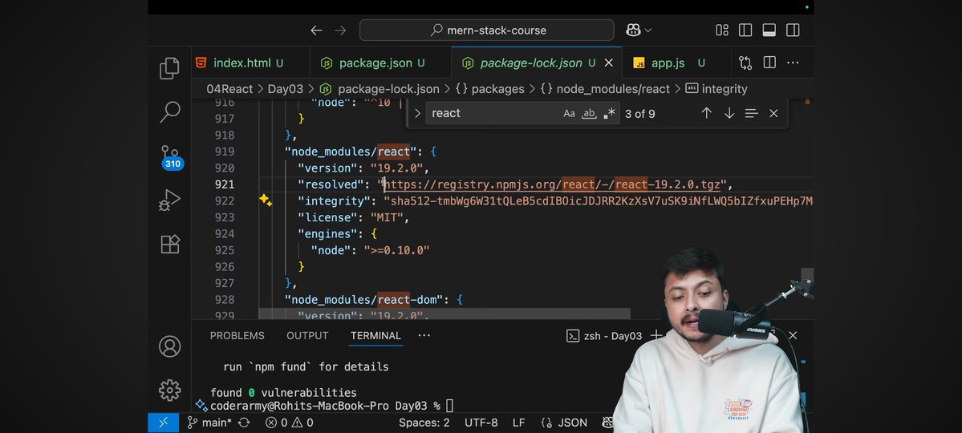Toggle Use Regular Expression in find widget

pyautogui.click(x=609, y=113)
